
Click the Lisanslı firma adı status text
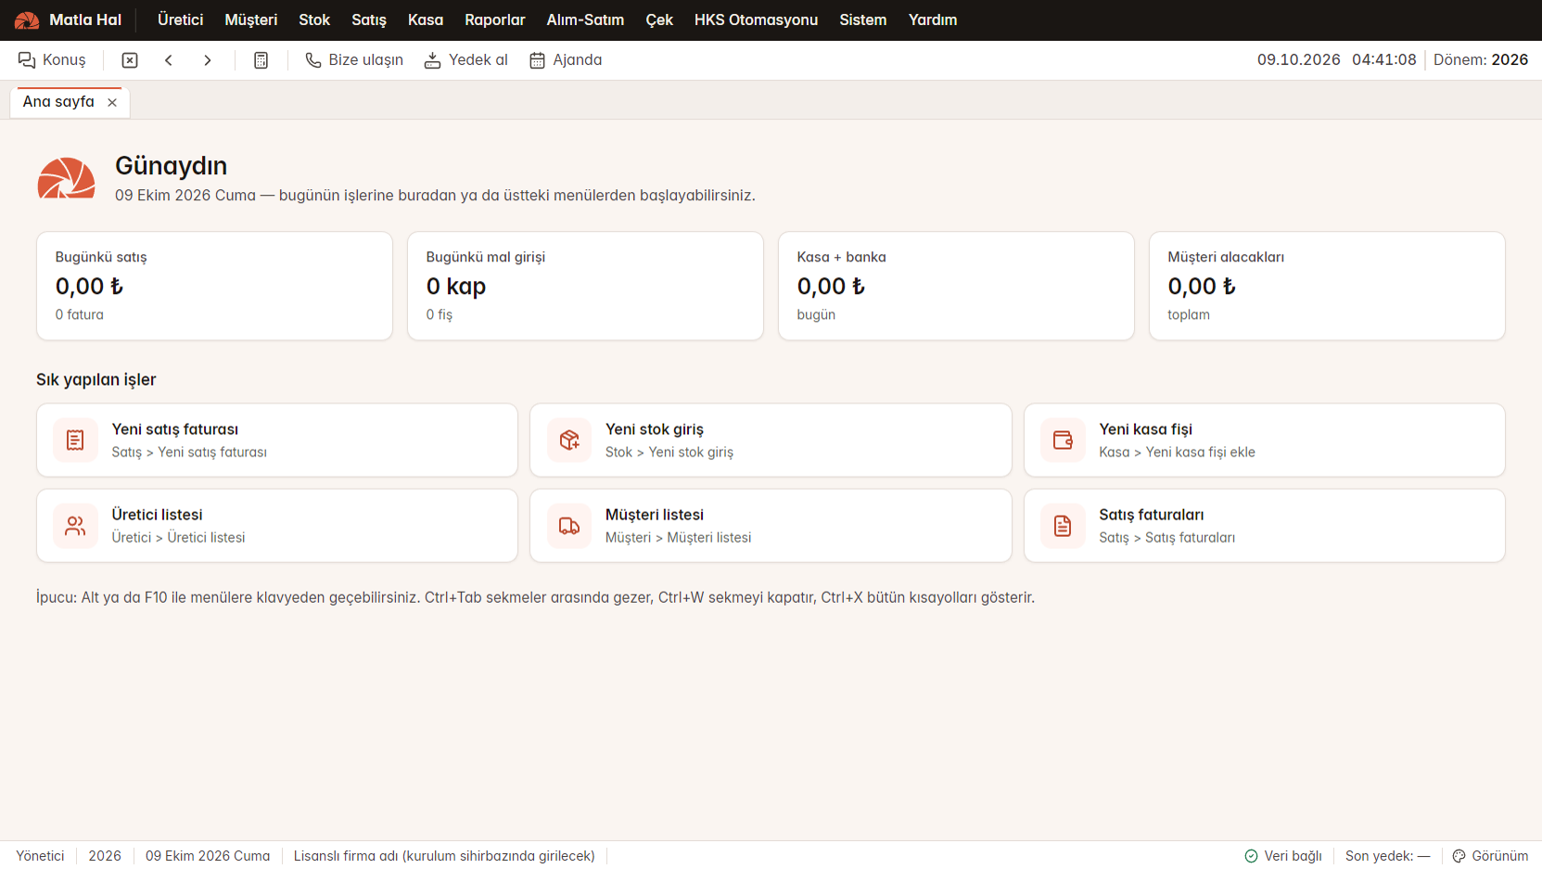[x=444, y=856]
